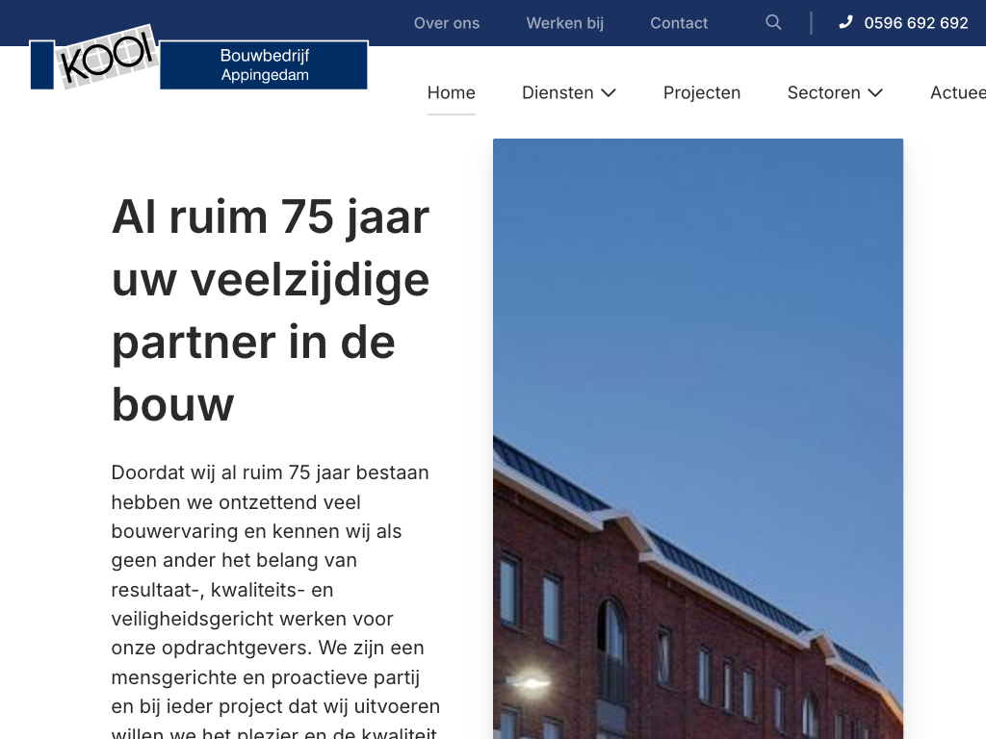Open the search magnifier icon
The width and height of the screenshot is (986, 739).
pos(773,22)
